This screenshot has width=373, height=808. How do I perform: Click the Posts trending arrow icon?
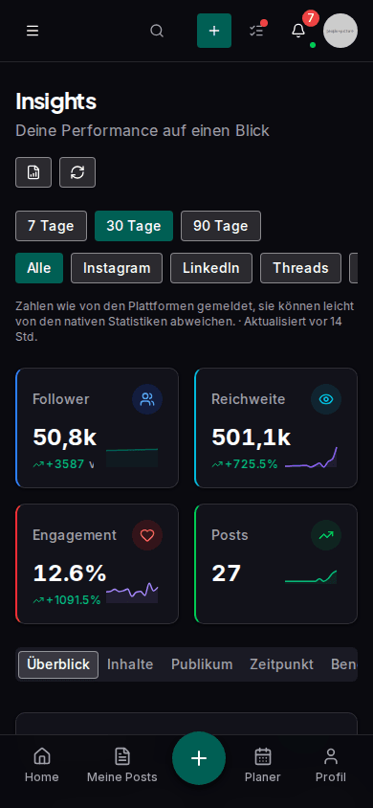[x=326, y=535]
